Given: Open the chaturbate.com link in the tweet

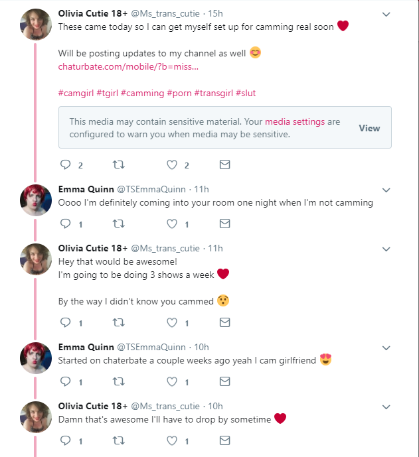Looking at the screenshot, I should (128, 67).
